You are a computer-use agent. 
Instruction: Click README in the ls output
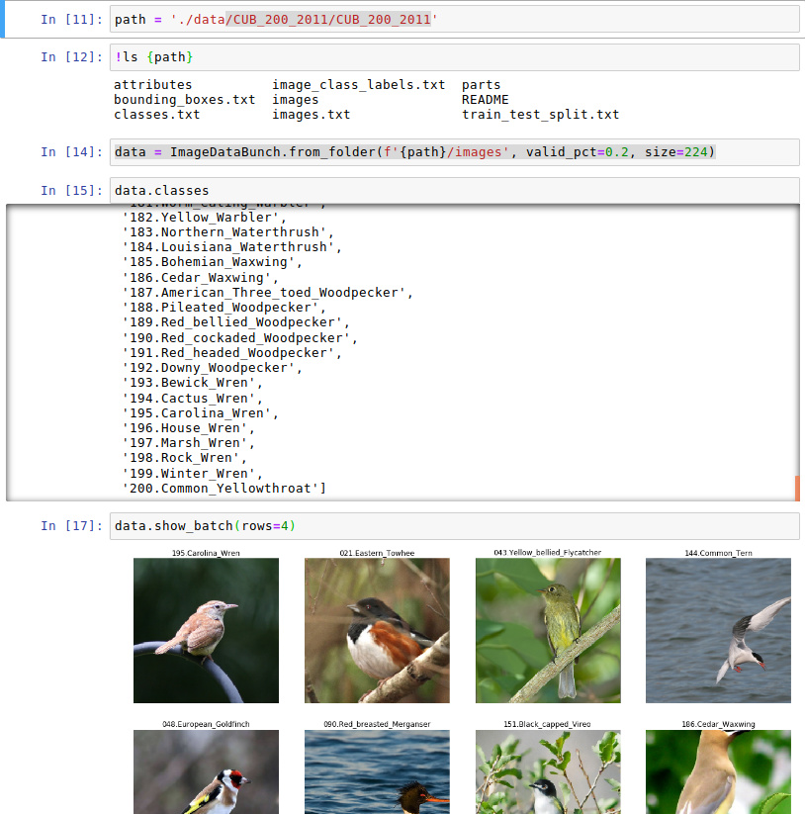click(485, 100)
